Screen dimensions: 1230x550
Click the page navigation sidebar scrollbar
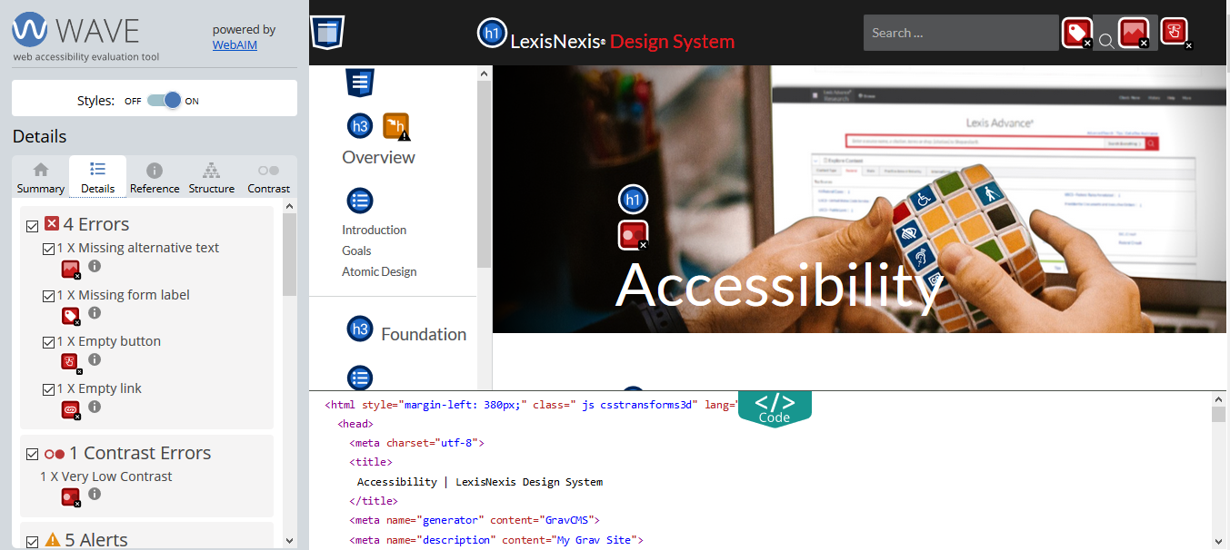[x=484, y=174]
